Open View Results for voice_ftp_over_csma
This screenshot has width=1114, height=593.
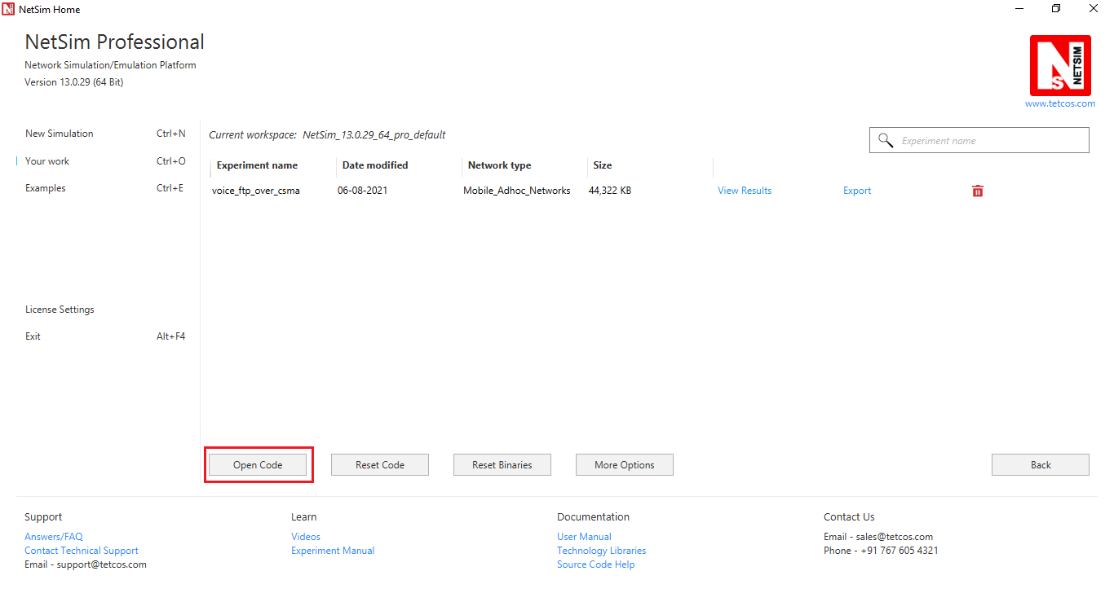coord(745,191)
